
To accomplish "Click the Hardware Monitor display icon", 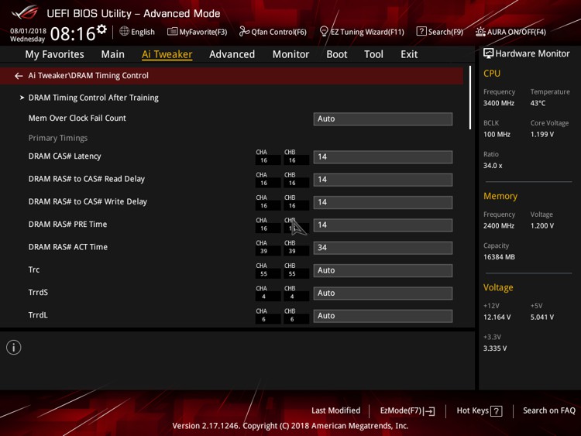I will pyautogui.click(x=488, y=53).
